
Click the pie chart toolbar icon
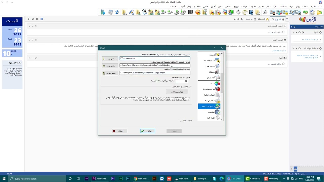coord(198,12)
